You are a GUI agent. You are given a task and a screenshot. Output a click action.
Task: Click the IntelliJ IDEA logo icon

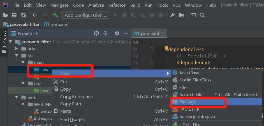(5, 5)
